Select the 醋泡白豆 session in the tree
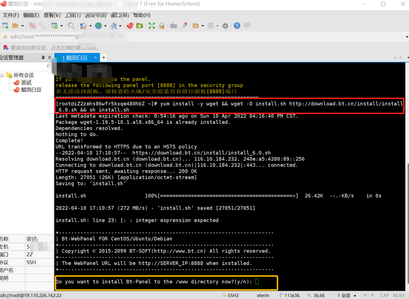The height and width of the screenshot is (299, 409). click(x=31, y=90)
